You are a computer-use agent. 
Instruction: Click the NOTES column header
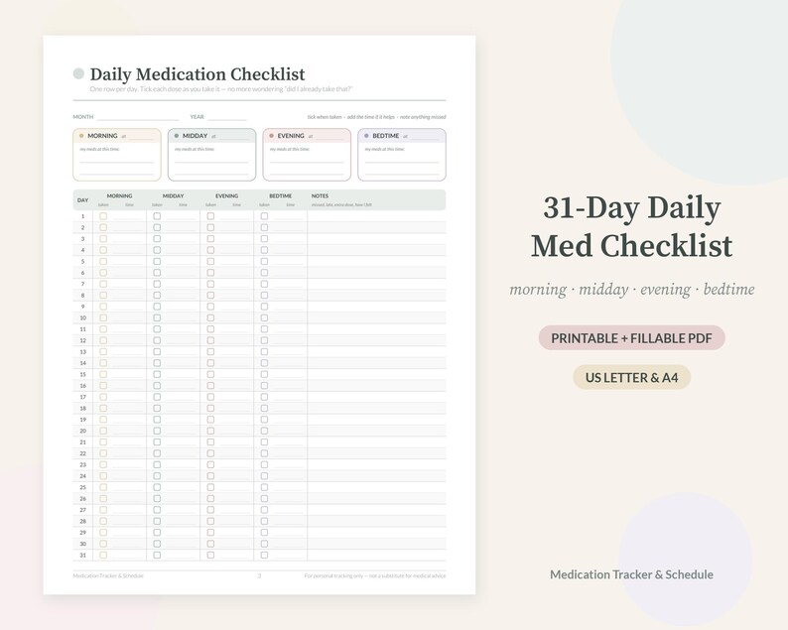click(x=320, y=195)
